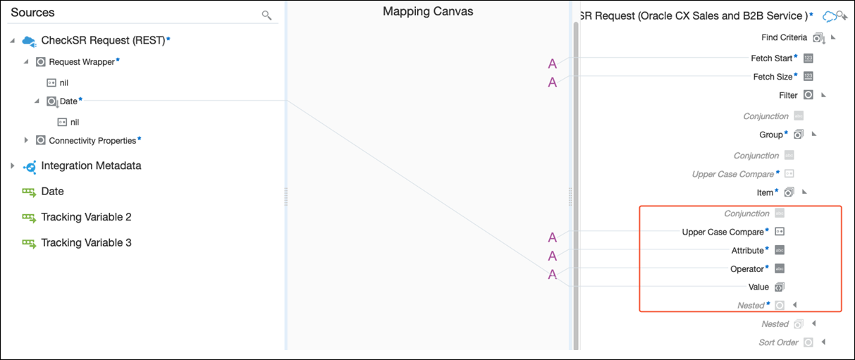Collapse the Find Criteria target node
The height and width of the screenshot is (360, 855).
[x=832, y=37]
